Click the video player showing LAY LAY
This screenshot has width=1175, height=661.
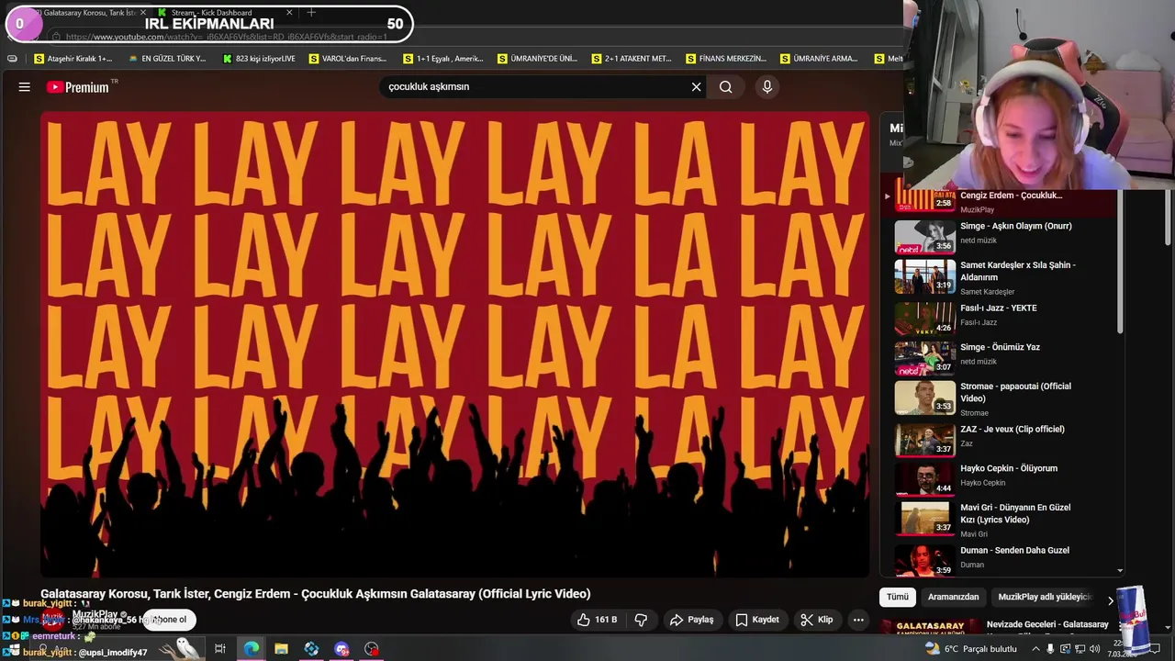(x=454, y=344)
